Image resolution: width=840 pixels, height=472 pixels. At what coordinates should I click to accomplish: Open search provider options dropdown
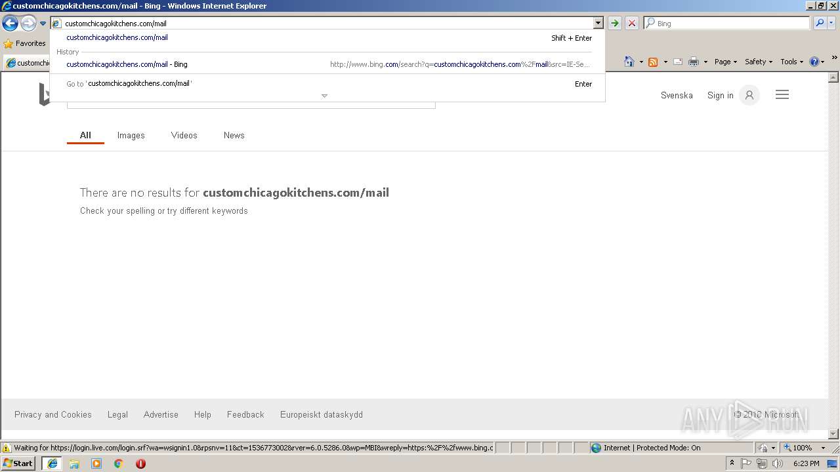coord(831,23)
